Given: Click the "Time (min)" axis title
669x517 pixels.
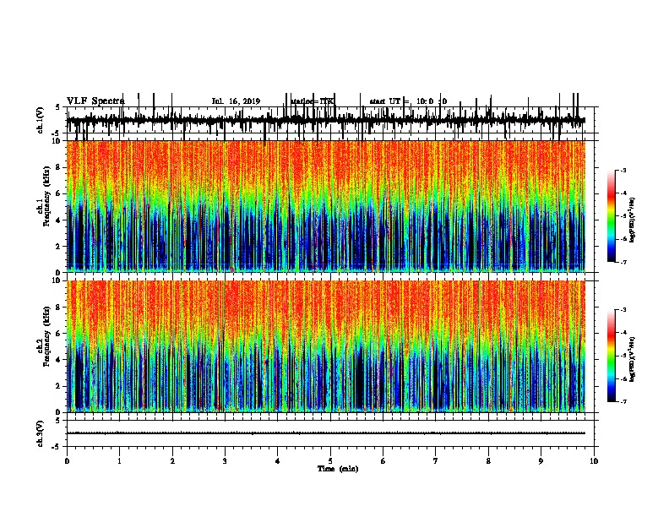Looking at the screenshot, I should [338, 469].
